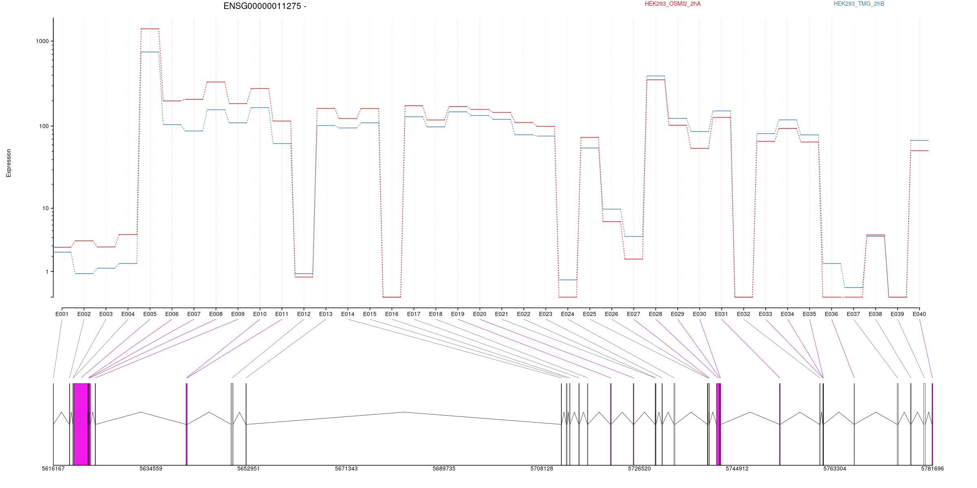Click exon label E036

click(x=831, y=314)
